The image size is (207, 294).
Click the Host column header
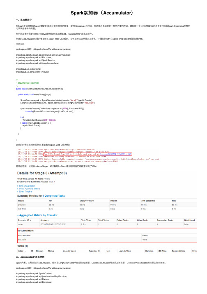[108, 251]
